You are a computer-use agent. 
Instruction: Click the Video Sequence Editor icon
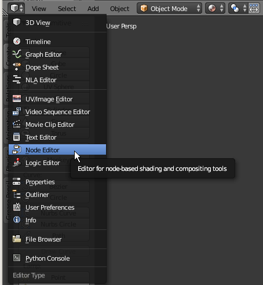17,111
